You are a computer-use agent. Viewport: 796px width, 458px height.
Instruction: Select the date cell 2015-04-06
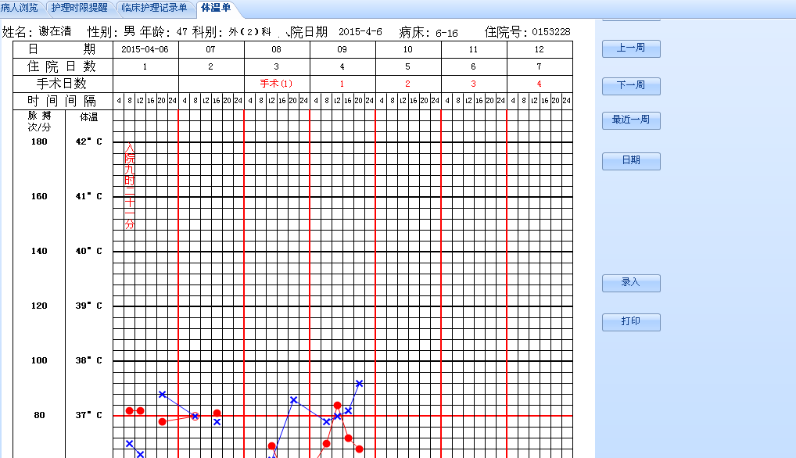point(145,50)
